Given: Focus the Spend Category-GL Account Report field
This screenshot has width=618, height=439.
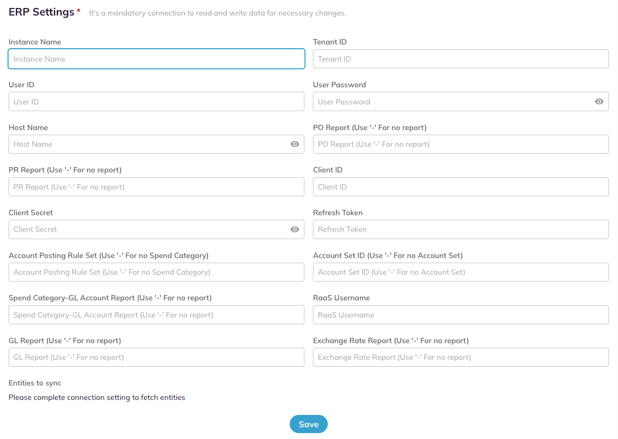Looking at the screenshot, I should click(156, 315).
